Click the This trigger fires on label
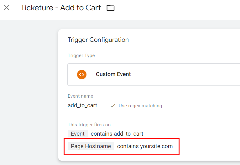The width and height of the screenshot is (240, 165). click(89, 125)
